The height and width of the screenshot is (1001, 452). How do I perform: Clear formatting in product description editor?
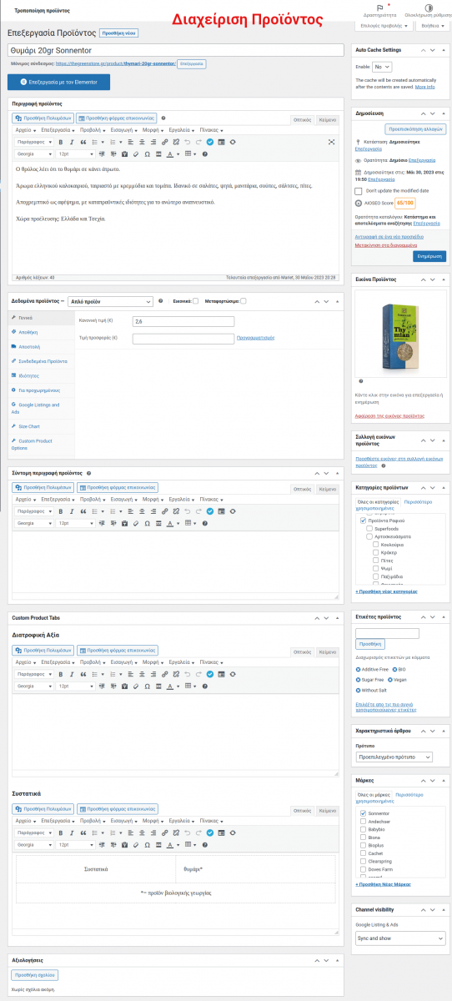point(135,153)
